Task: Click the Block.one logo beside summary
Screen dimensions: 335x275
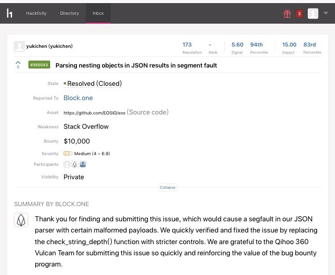Action: tap(21, 220)
